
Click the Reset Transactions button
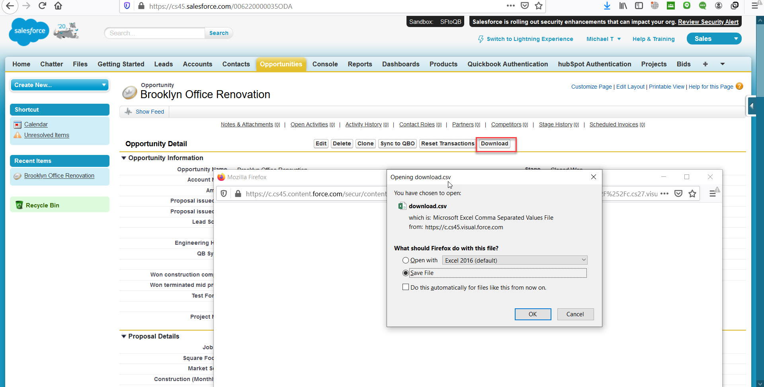447,143
